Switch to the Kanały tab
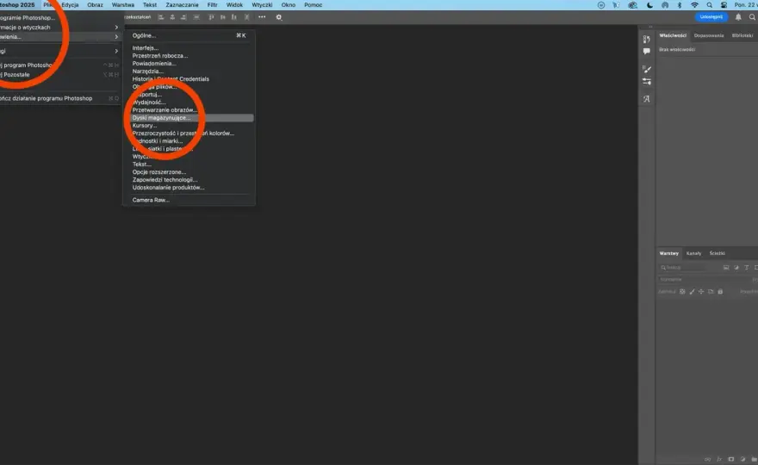Screen dimensions: 758x465 click(693, 253)
